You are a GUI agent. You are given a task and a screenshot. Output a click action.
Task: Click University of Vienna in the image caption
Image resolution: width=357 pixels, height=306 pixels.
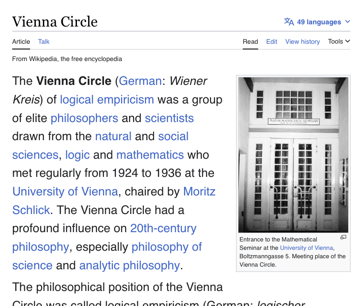tap(306, 248)
